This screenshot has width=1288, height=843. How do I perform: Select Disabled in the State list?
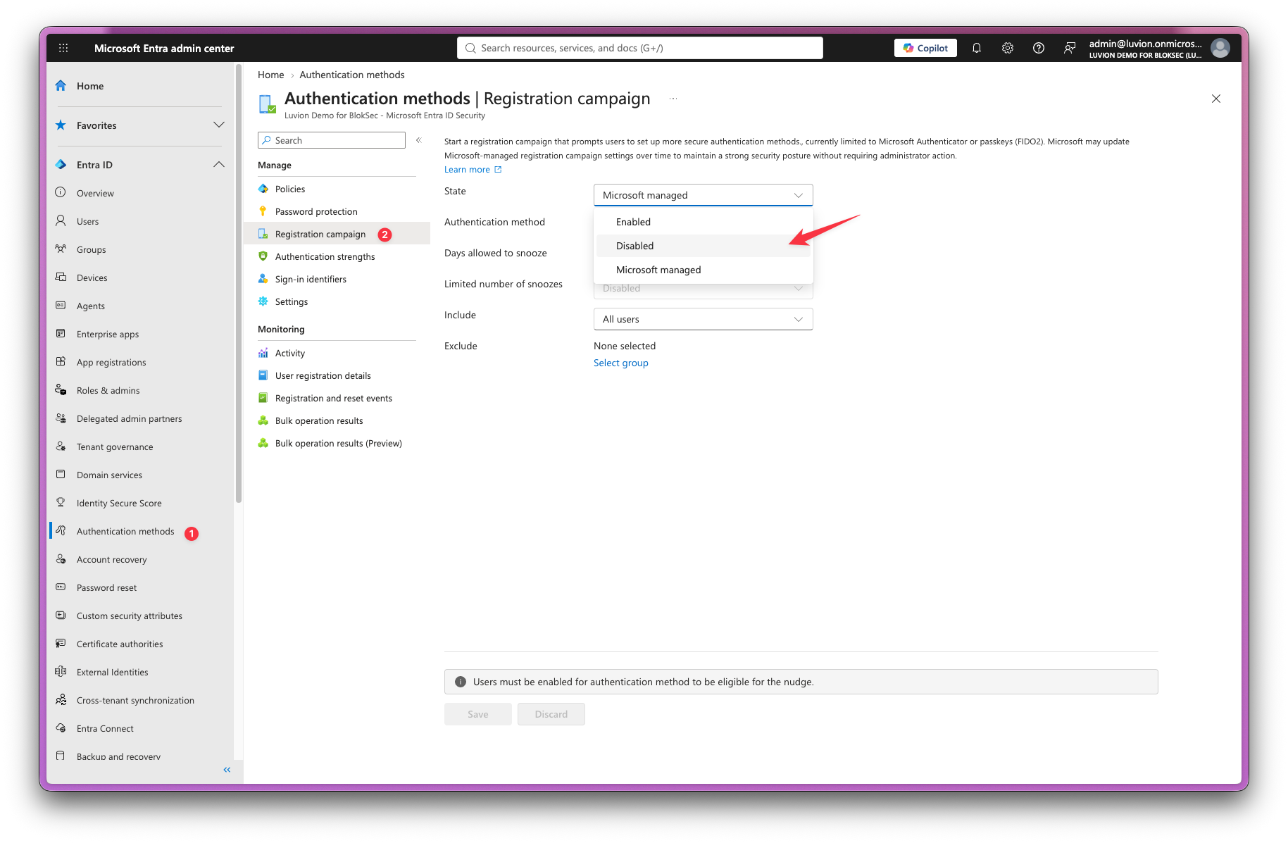pyautogui.click(x=703, y=246)
